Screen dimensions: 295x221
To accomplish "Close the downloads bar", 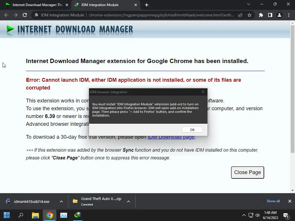I will click(x=290, y=201).
